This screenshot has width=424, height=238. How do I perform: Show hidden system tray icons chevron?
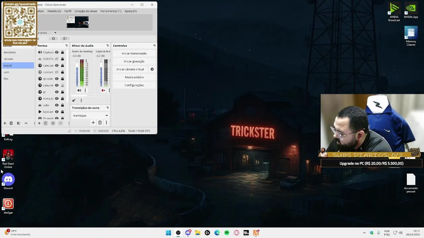pyautogui.click(x=364, y=233)
